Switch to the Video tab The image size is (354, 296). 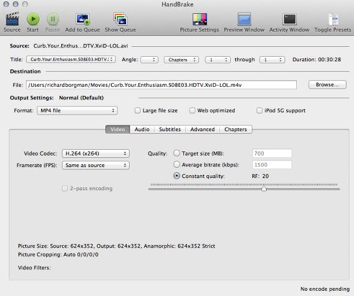[117, 129]
